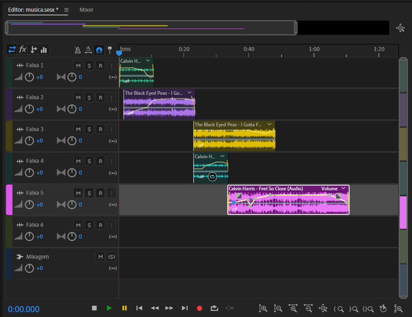Mute Faixa 1 track
The image size is (412, 317).
(x=78, y=66)
